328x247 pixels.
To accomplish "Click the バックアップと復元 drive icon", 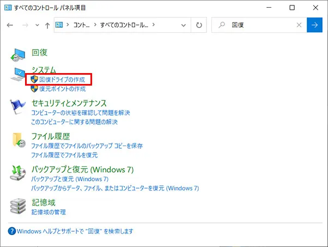I will tap(18, 173).
